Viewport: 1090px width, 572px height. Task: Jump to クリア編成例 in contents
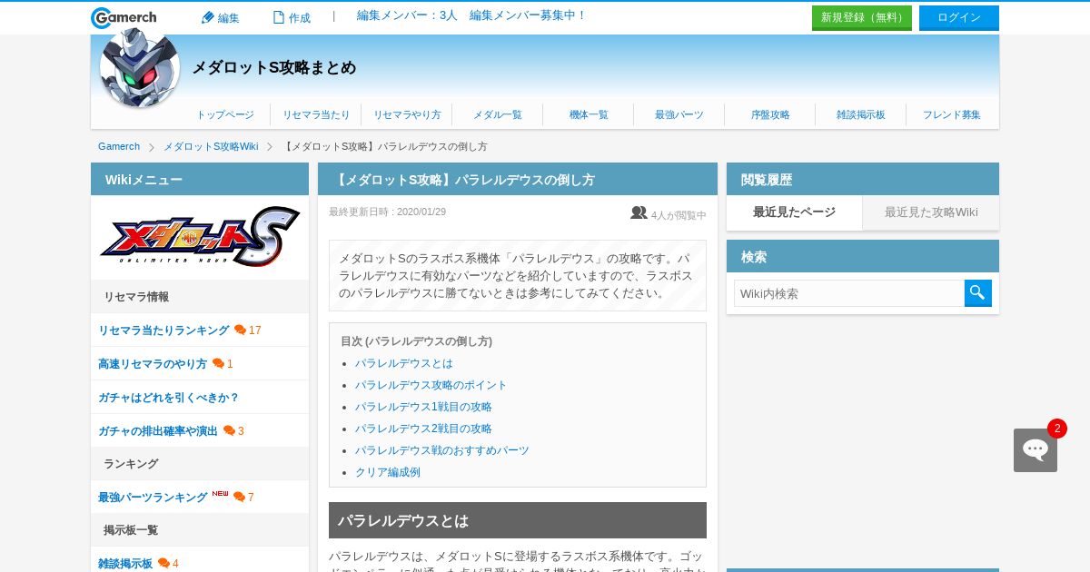point(388,472)
